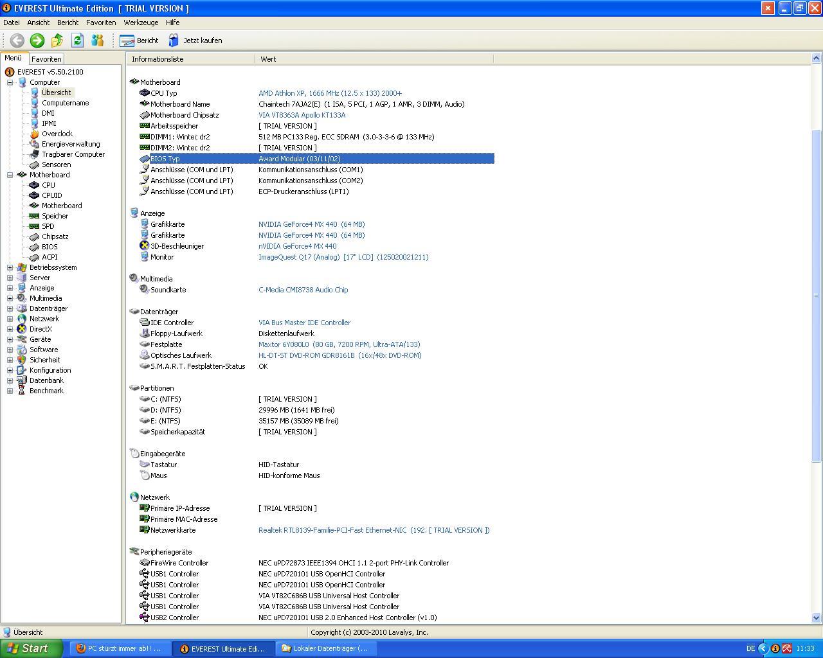823x658 pixels.
Task: Switch to PC stürzt immer ab taskbar window
Action: coord(120,648)
